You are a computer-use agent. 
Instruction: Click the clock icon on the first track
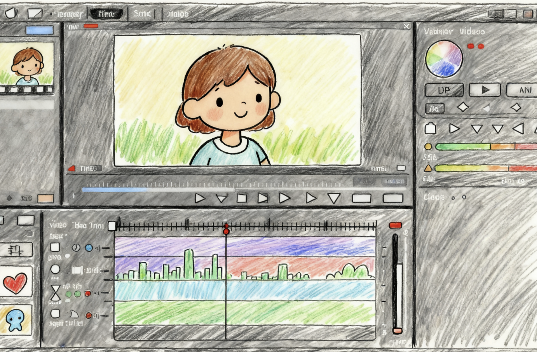[76, 247]
